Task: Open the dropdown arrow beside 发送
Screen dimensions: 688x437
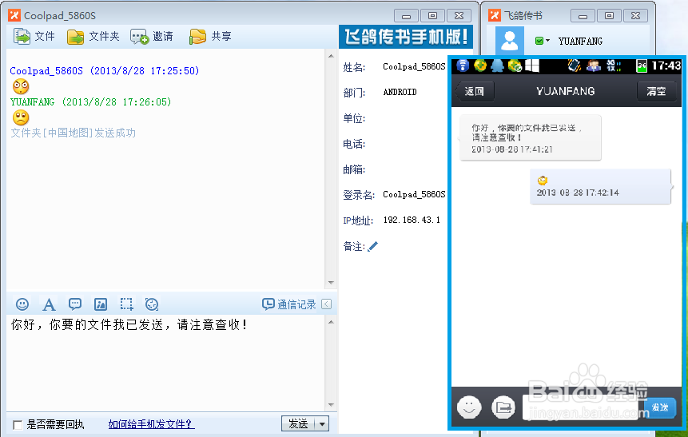Action: tap(323, 424)
